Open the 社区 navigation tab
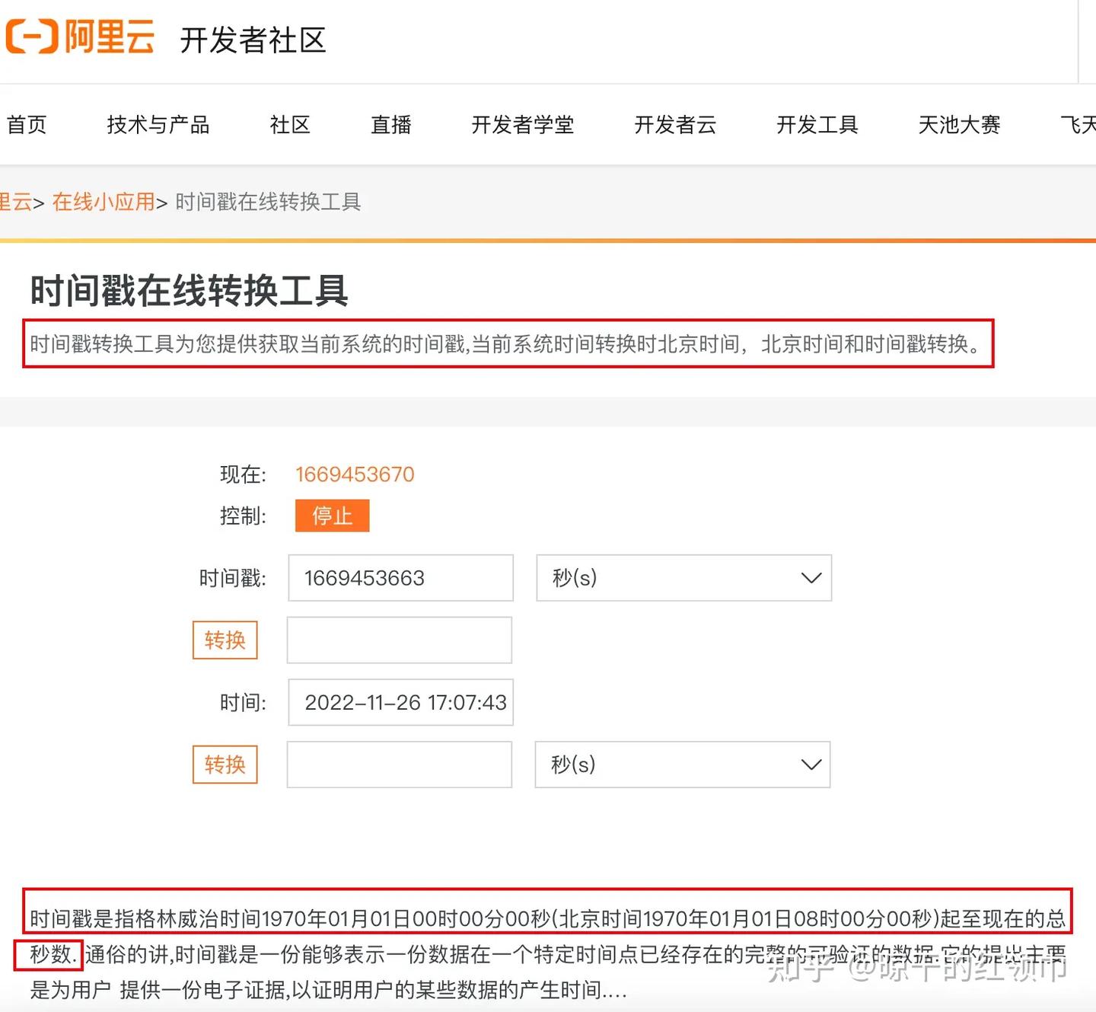 click(289, 125)
